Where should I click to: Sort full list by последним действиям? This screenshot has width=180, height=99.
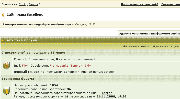(63, 72)
